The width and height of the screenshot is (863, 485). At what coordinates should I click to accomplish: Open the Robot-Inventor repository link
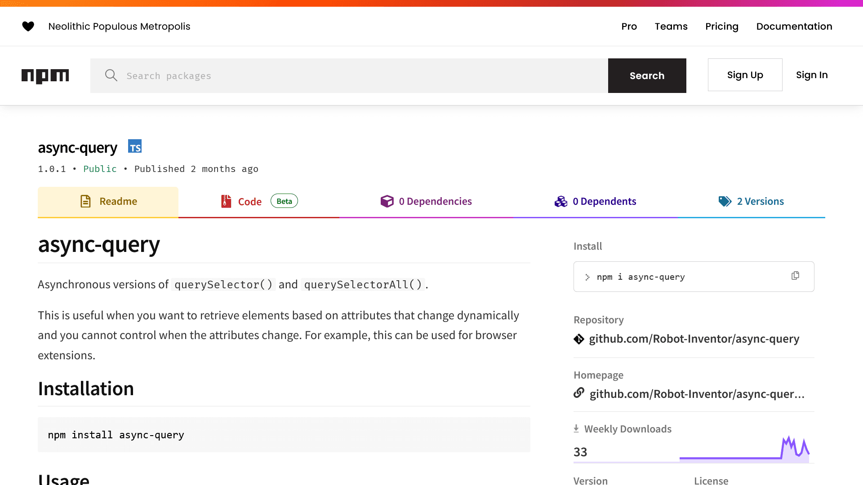694,339
